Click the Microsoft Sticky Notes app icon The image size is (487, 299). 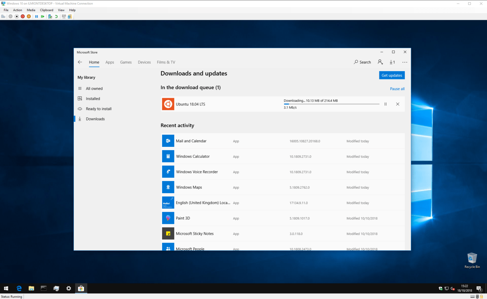coord(168,234)
